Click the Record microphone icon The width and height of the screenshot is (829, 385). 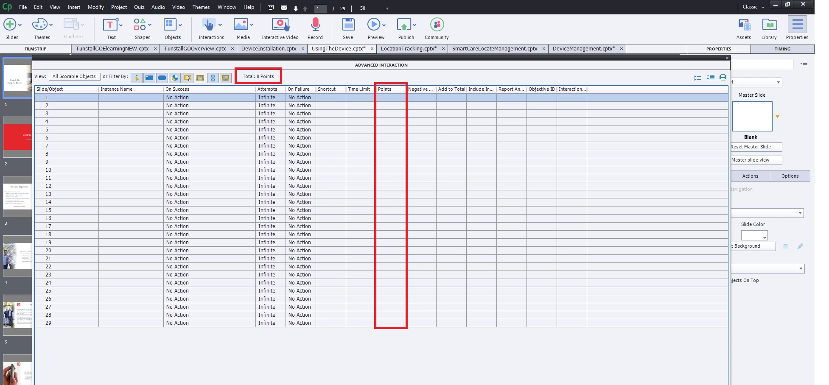tap(315, 25)
